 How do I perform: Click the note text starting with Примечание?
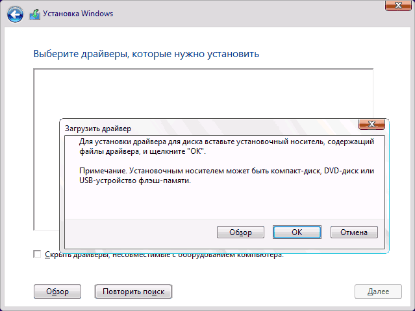(x=227, y=175)
